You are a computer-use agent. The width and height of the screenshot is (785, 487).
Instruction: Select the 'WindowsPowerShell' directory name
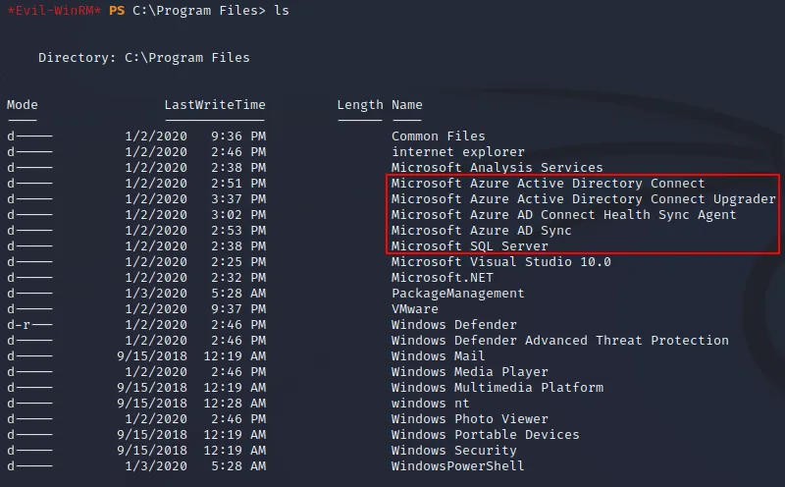pyautogui.click(x=457, y=466)
